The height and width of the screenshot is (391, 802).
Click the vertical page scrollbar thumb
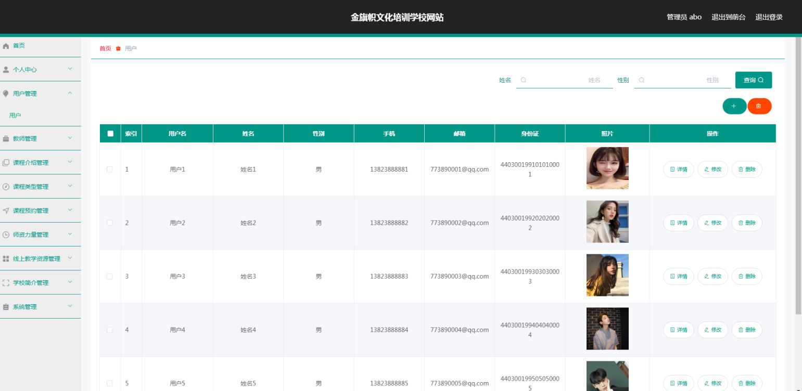[798, 176]
